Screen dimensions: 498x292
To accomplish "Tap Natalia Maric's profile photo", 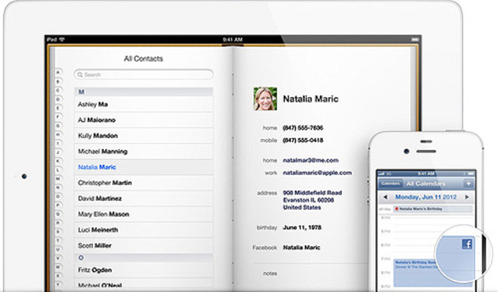I will tap(265, 99).
